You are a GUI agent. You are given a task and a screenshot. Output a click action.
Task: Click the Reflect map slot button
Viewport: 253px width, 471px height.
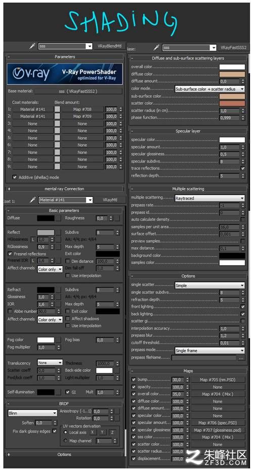pyautogui.click(x=58, y=233)
